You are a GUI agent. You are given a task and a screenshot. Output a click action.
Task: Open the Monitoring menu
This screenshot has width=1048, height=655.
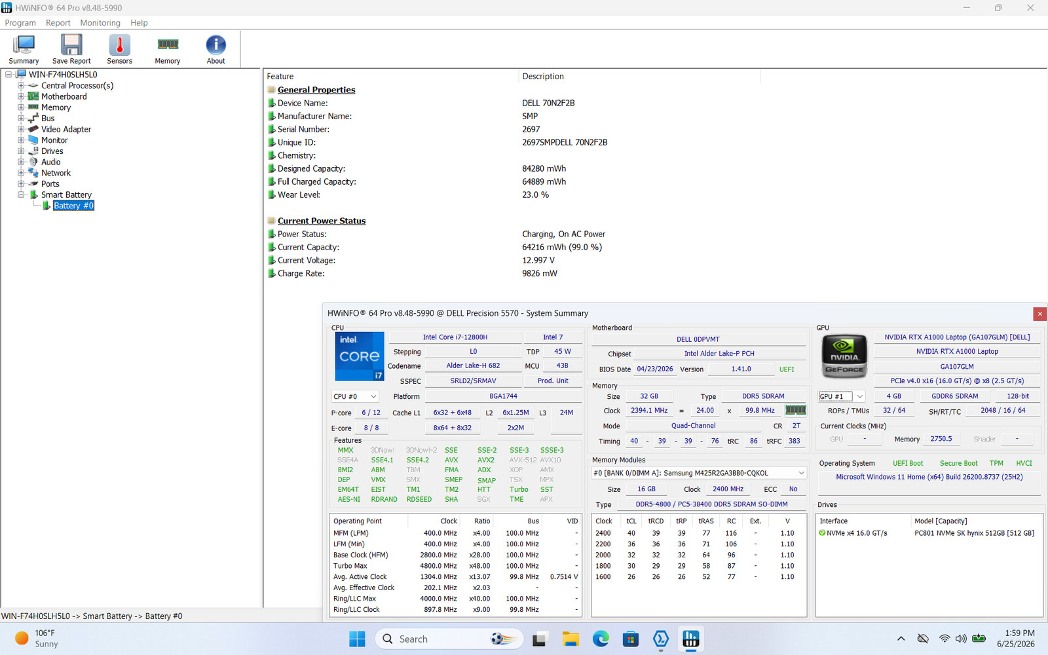100,23
